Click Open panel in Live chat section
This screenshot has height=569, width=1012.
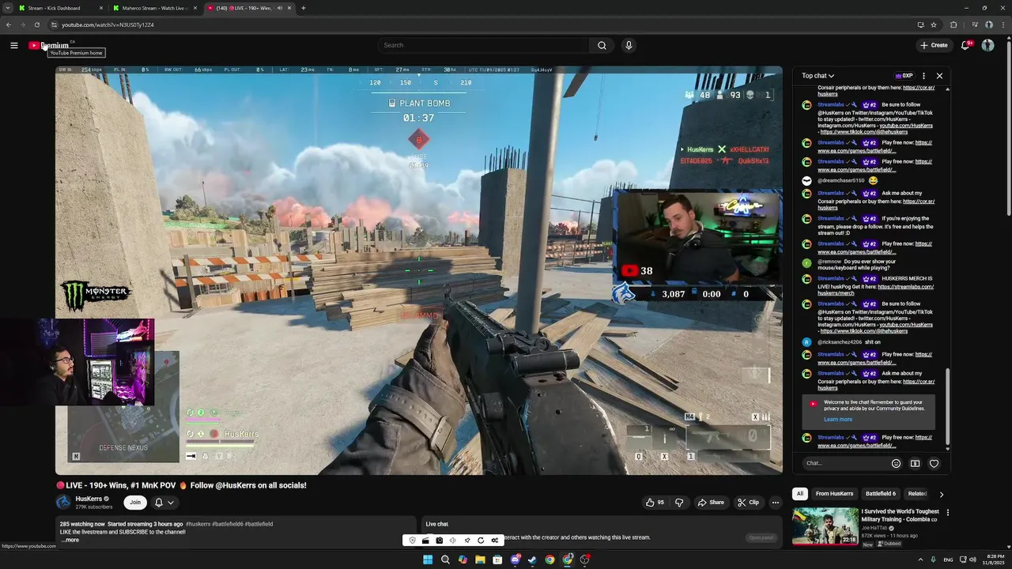coord(761,537)
